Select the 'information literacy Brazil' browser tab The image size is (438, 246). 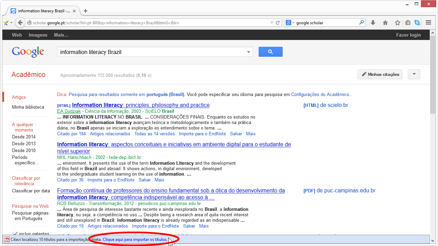(x=44, y=11)
